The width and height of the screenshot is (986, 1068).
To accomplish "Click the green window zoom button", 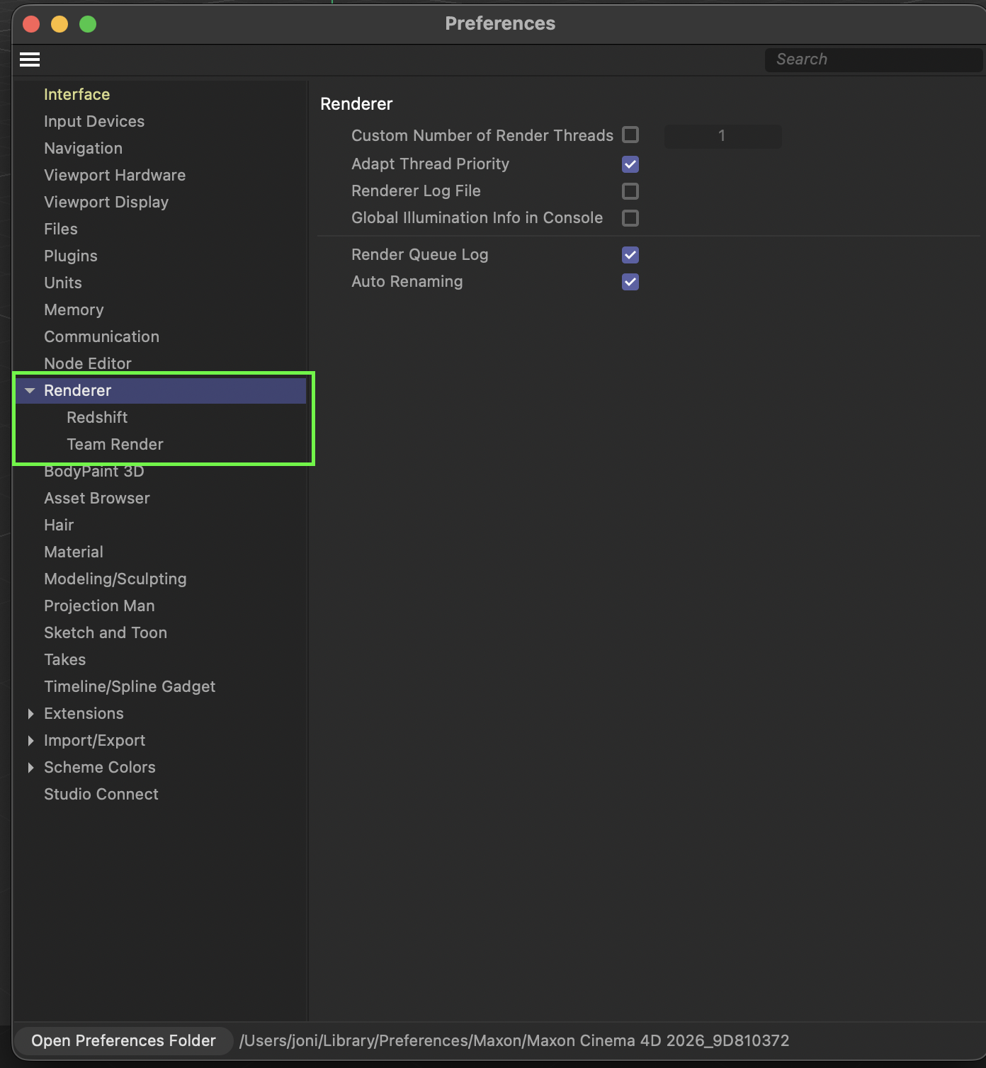I will pos(88,24).
